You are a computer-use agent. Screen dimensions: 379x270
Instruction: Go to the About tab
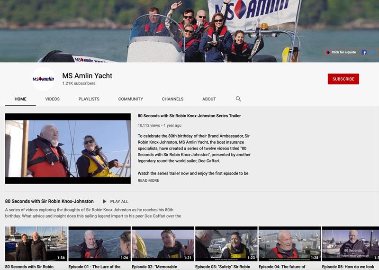[x=209, y=99]
